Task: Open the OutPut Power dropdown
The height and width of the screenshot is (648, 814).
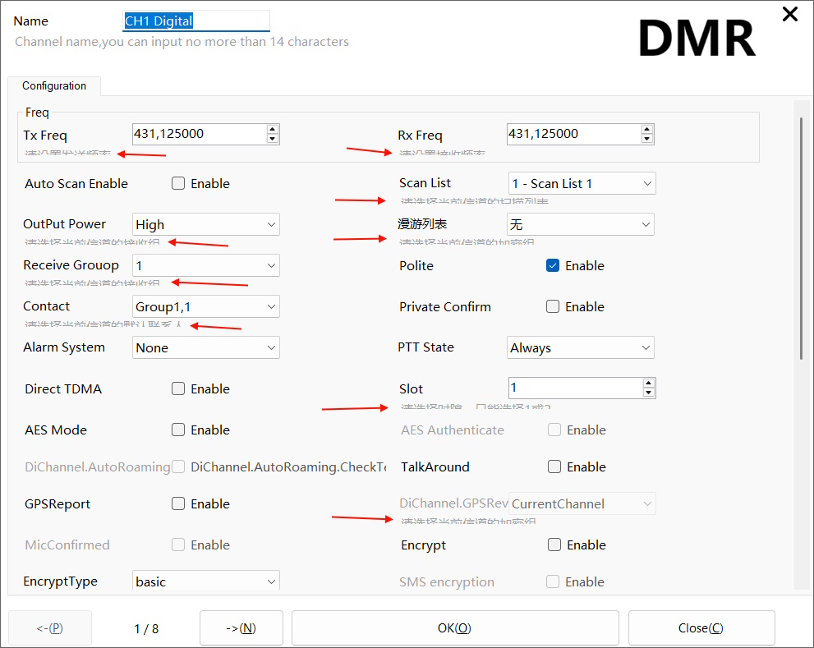Action: (205, 224)
